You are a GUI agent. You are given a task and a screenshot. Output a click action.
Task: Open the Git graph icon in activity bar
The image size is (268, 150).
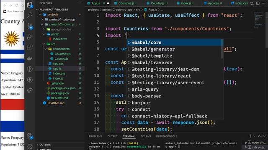point(30,69)
